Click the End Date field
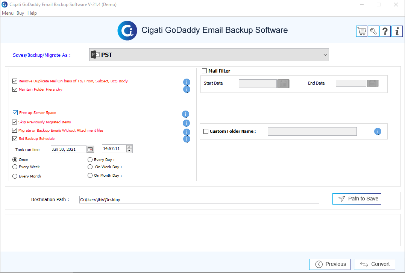Viewport: 405px width, 273px height. click(x=351, y=83)
